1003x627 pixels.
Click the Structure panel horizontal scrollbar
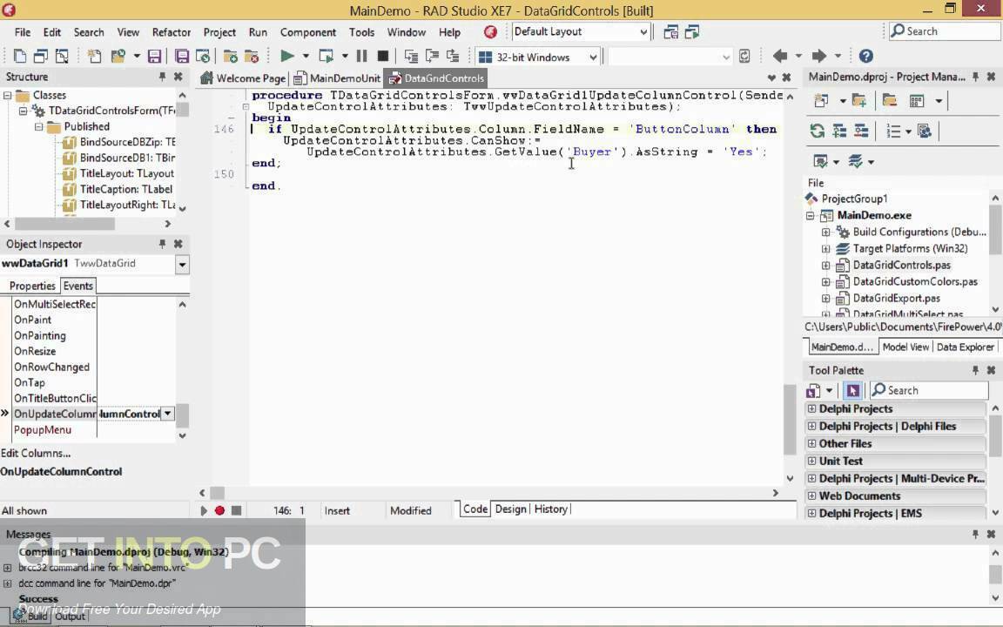pyautogui.click(x=88, y=224)
